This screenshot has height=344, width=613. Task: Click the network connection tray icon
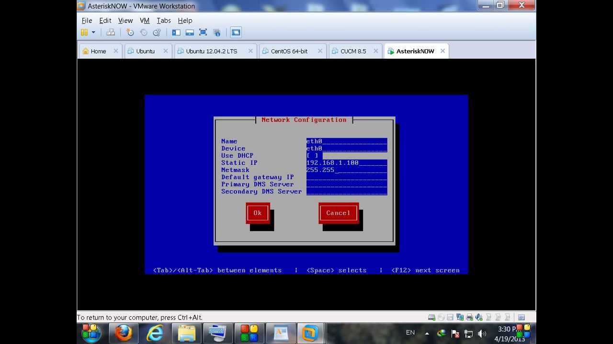pos(469,333)
